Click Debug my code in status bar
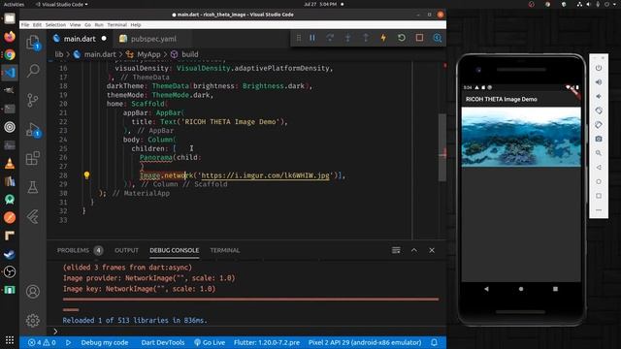Viewport: 621px width, 349px height. point(105,342)
